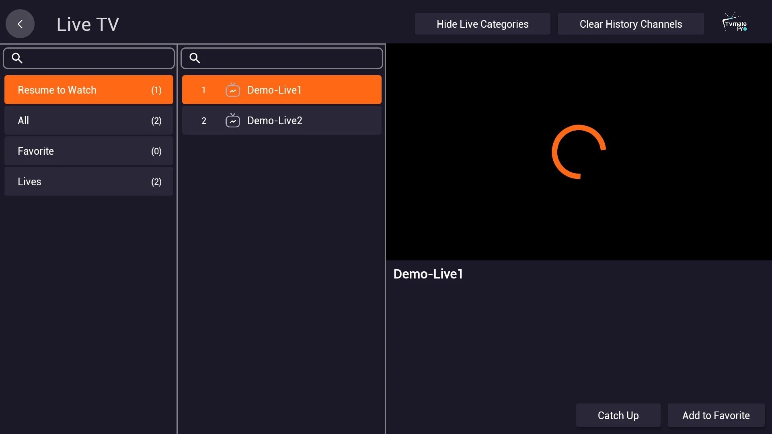Click the Live TV heading

click(x=88, y=24)
